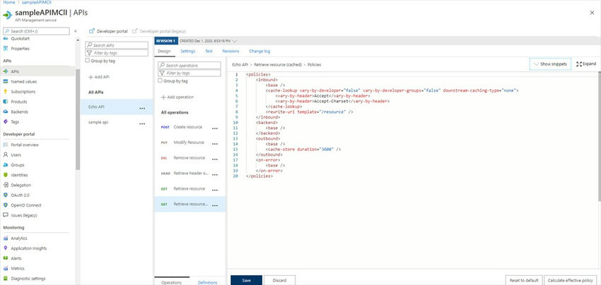The height and width of the screenshot is (285, 601).
Task: Toggle Group by tag for operations
Action: coord(161,81)
